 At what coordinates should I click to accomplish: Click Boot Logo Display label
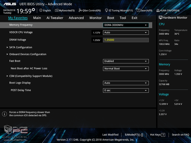[20, 83]
